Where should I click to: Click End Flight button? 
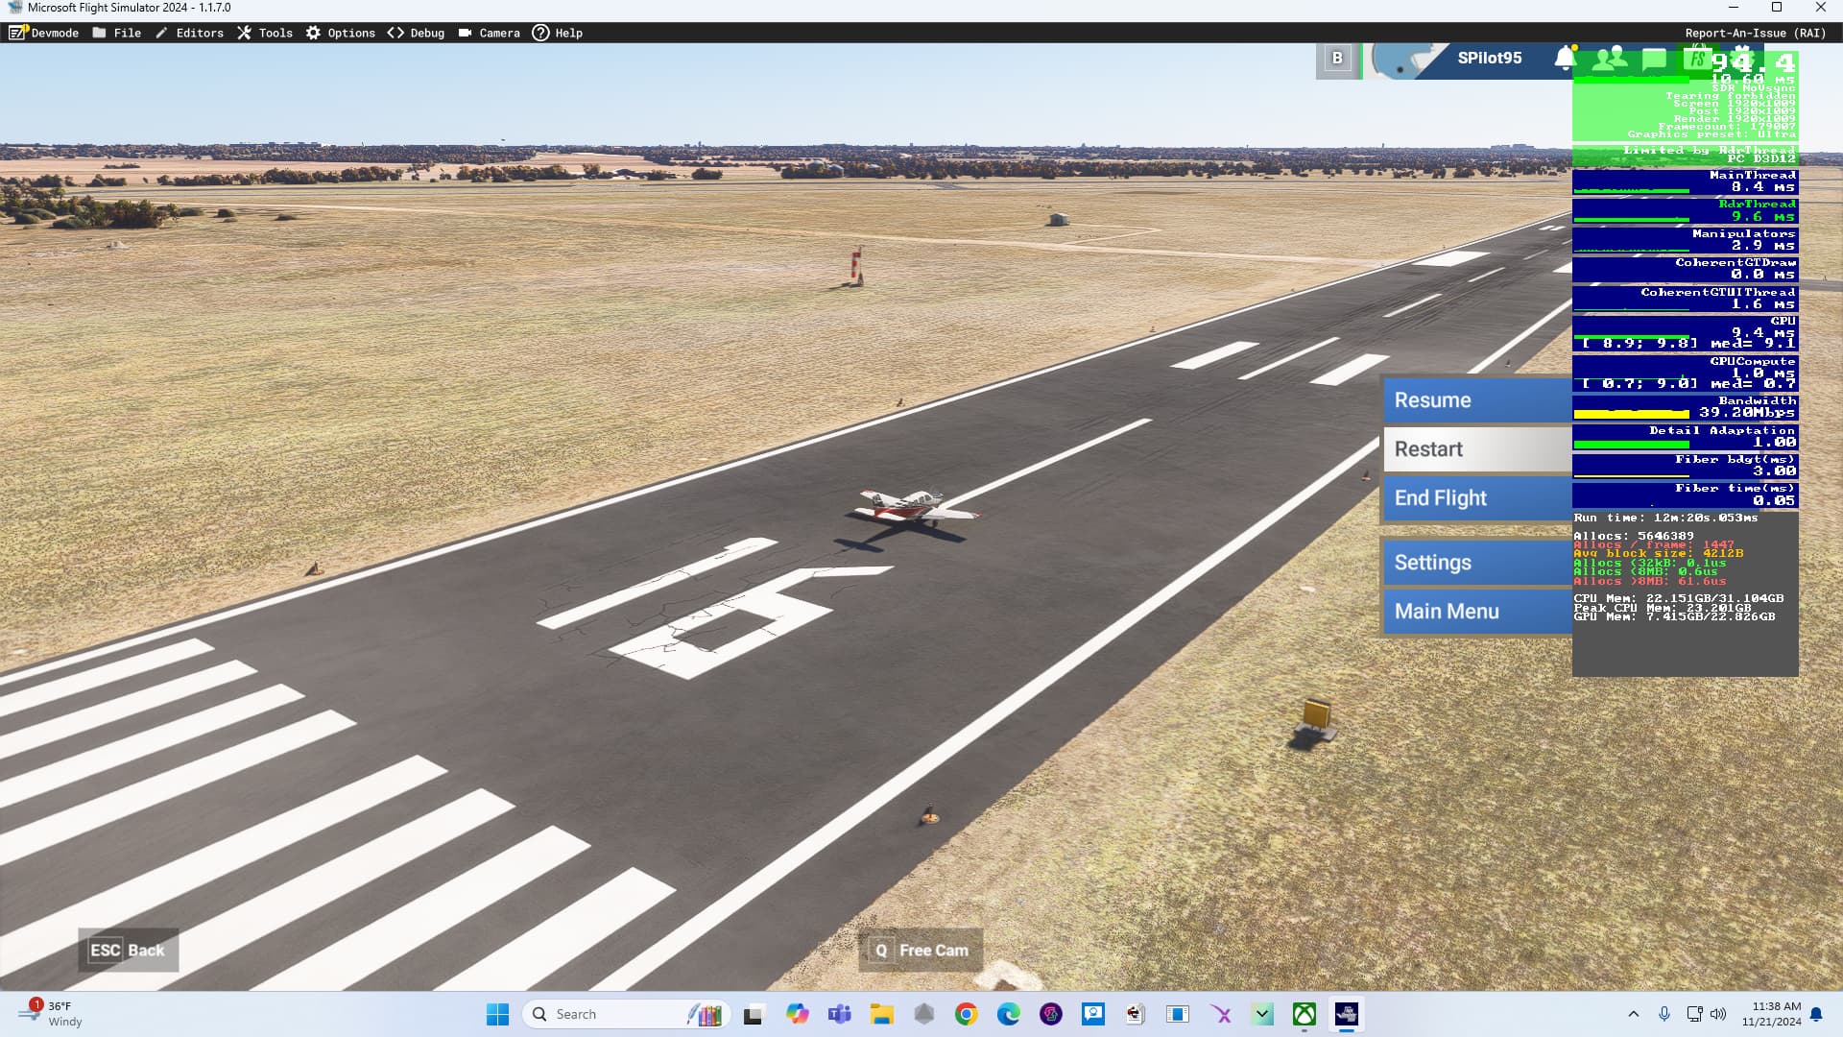click(1476, 498)
